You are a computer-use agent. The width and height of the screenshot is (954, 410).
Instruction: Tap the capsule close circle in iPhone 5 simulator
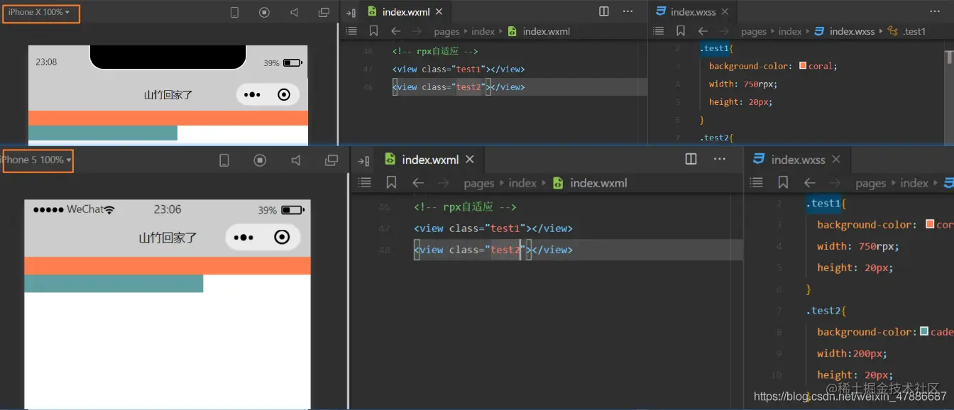coord(282,237)
